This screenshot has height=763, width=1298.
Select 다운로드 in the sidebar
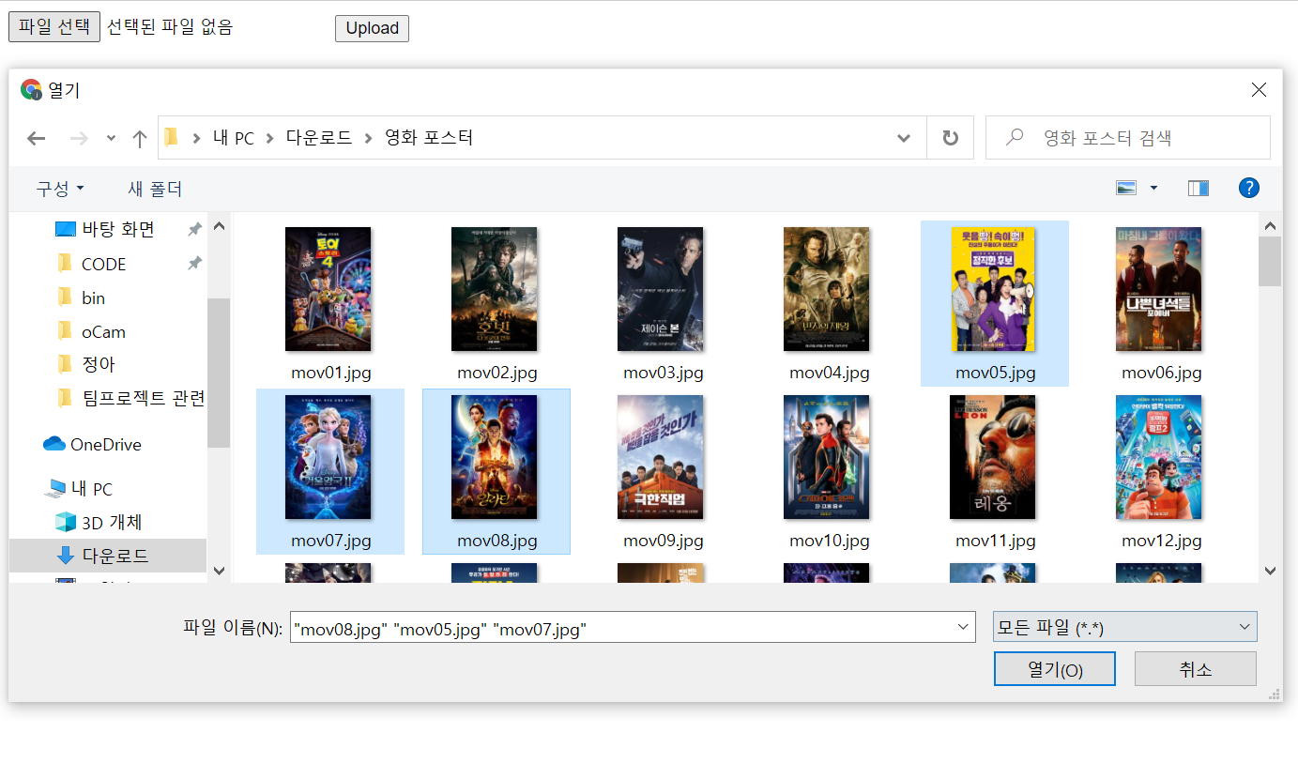[108, 556]
